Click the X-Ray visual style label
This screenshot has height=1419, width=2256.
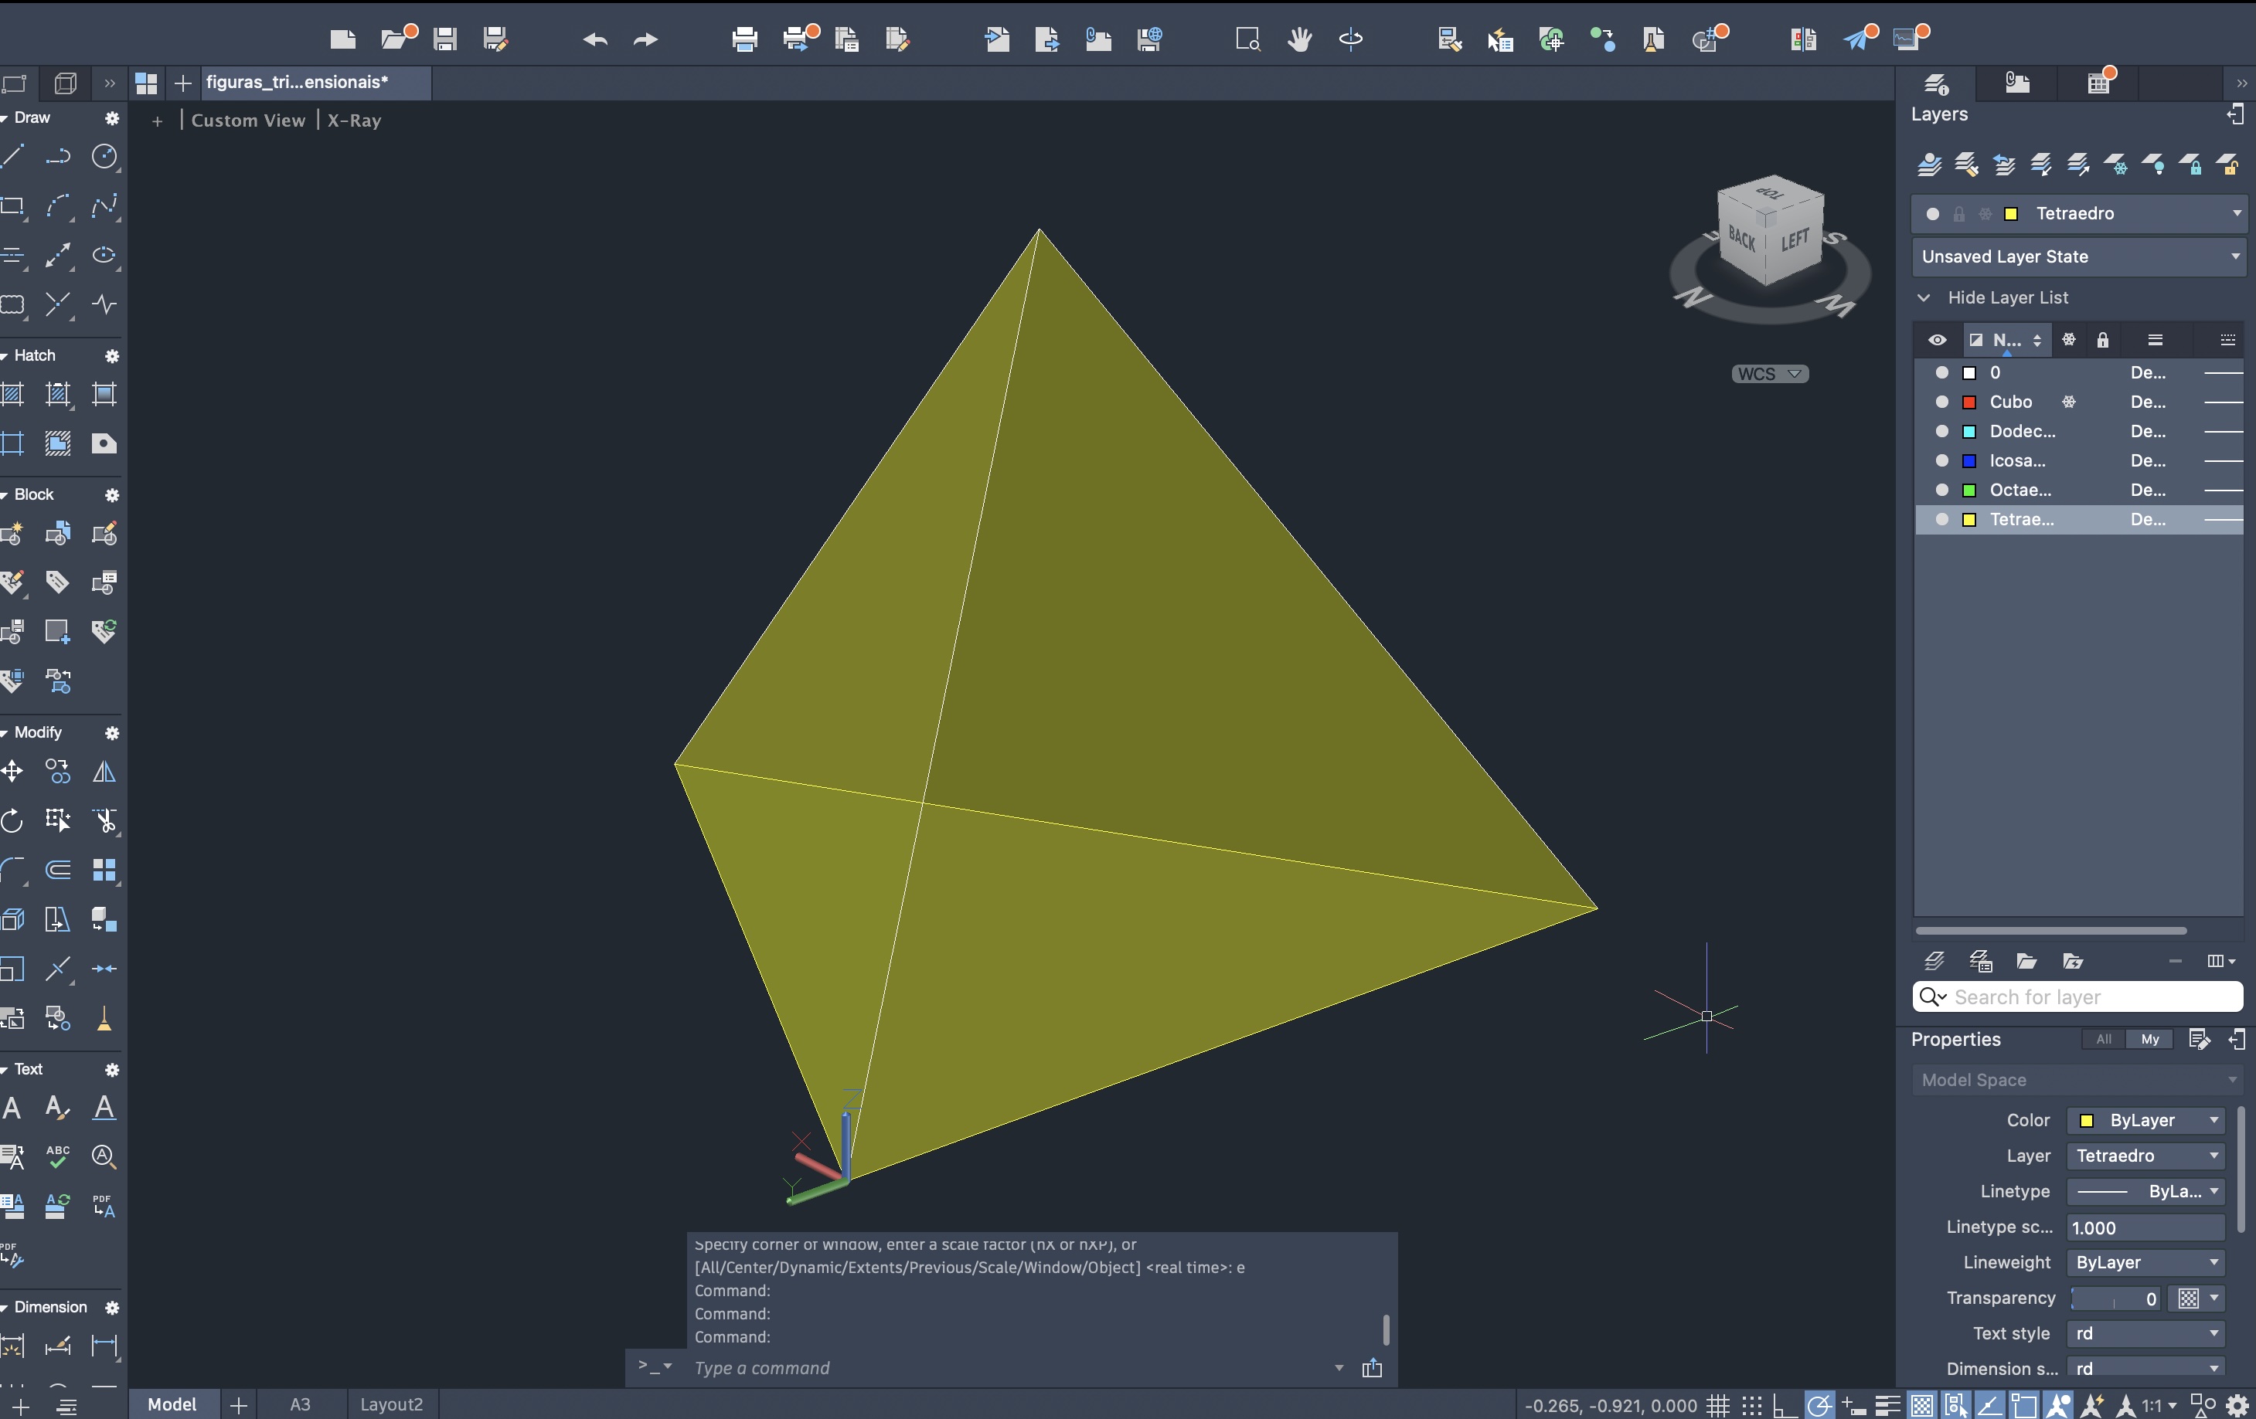pos(354,120)
